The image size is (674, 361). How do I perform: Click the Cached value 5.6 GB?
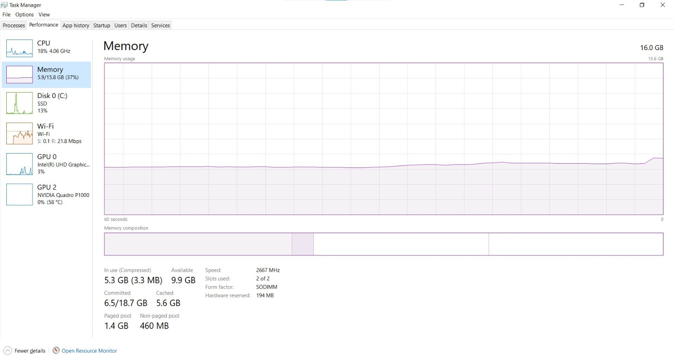pyautogui.click(x=168, y=303)
